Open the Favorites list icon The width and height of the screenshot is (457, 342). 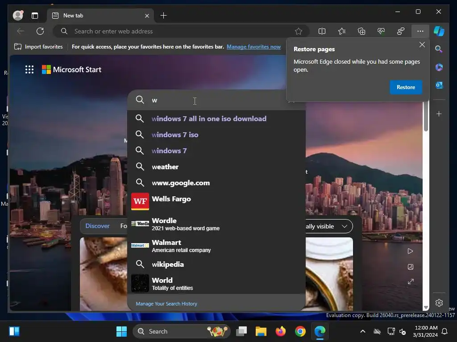tap(341, 31)
